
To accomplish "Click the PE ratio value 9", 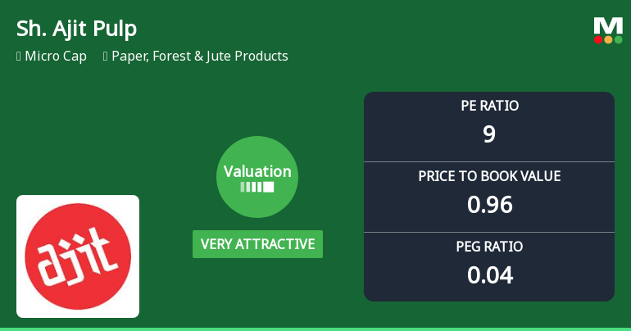I will point(489,134).
